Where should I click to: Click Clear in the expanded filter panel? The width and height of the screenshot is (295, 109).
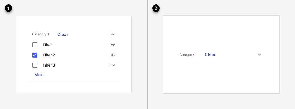63,34
